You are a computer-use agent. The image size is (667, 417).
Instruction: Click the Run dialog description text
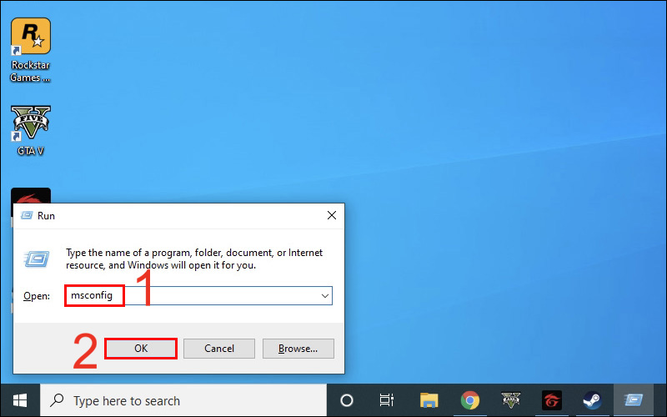coord(194,259)
